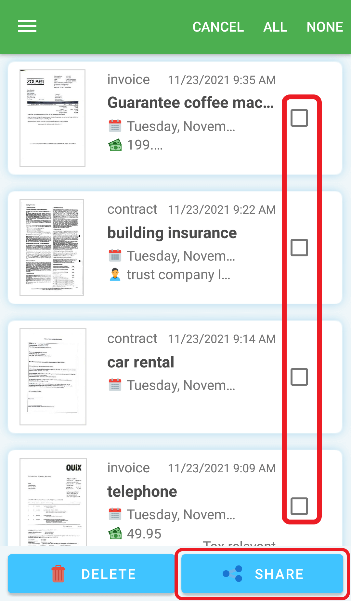Image resolution: width=351 pixels, height=601 pixels.
Task: Click money icon beside 49.95 amount
Action: tap(115, 534)
